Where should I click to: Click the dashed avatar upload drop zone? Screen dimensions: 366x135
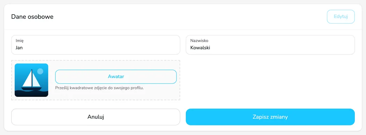pyautogui.click(x=96, y=80)
